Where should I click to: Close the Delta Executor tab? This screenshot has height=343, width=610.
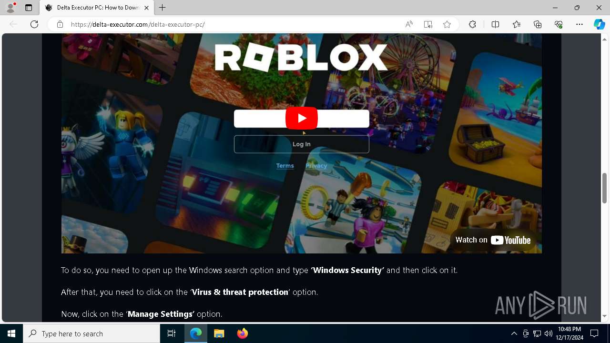(146, 8)
